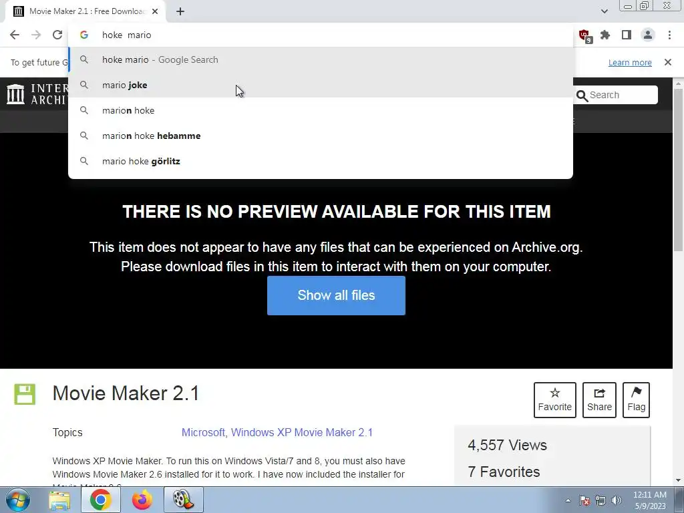Click the volume speaker tray icon
This screenshot has height=513, width=684.
616,500
